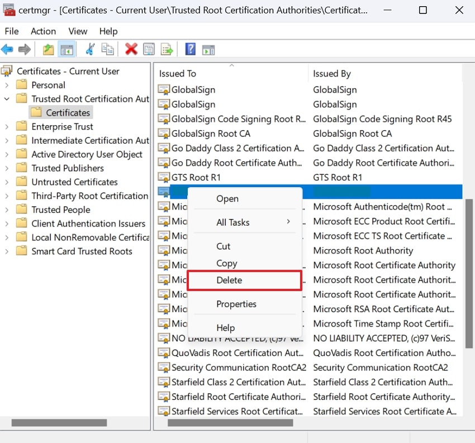Open the Action menu
The height and width of the screenshot is (443, 475).
(44, 31)
